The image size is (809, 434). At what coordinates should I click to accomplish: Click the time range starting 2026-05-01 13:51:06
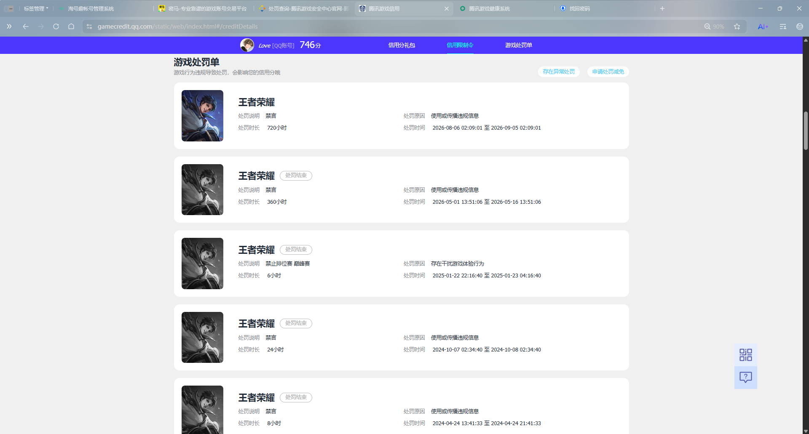pyautogui.click(x=487, y=202)
